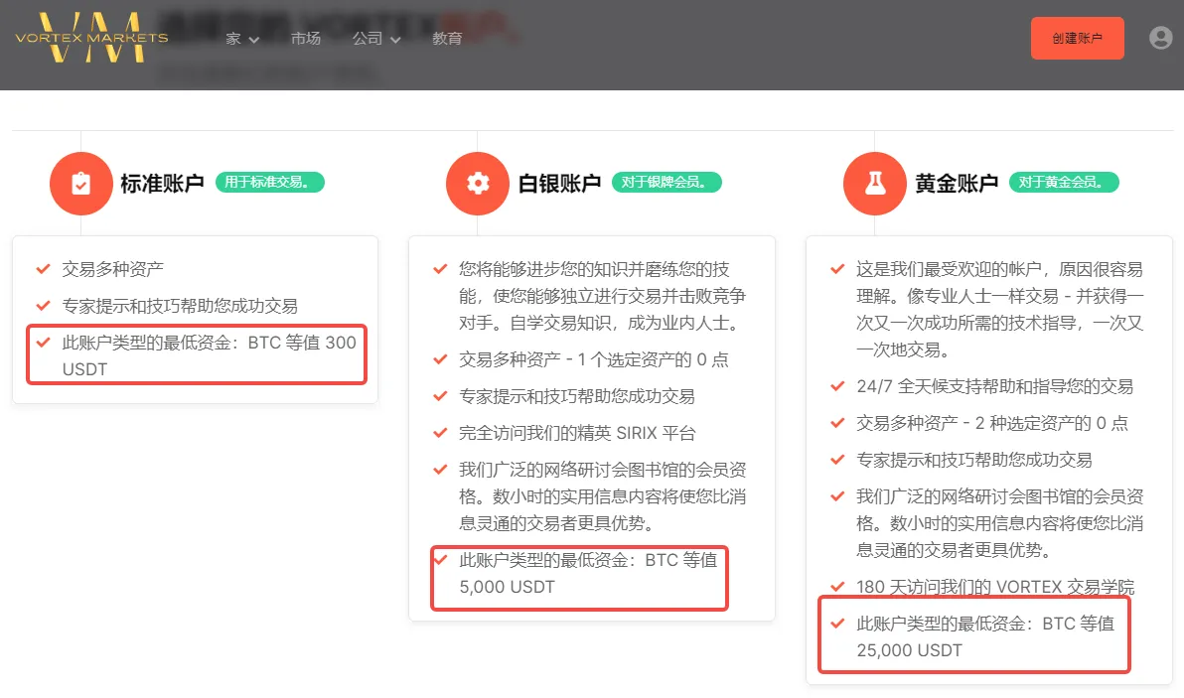Click 180 天访问我们的 VORTEX 交易学院 text
Viewport: 1184px width, 698px height.
[995, 587]
